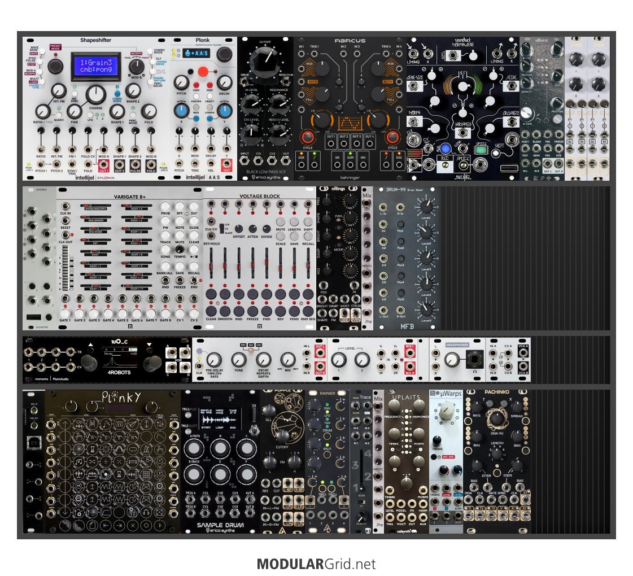The width and height of the screenshot is (633, 576).
Task: Click the red OUT jack on Plonk
Action: click(x=226, y=164)
